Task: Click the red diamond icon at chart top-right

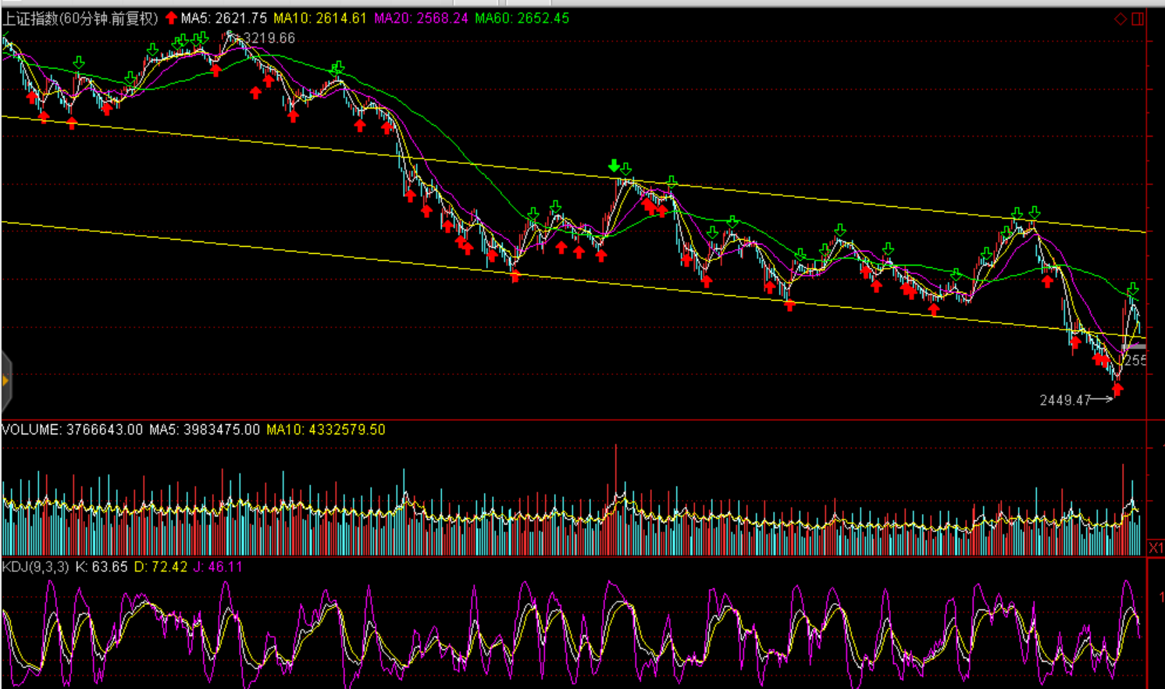Action: [1120, 19]
